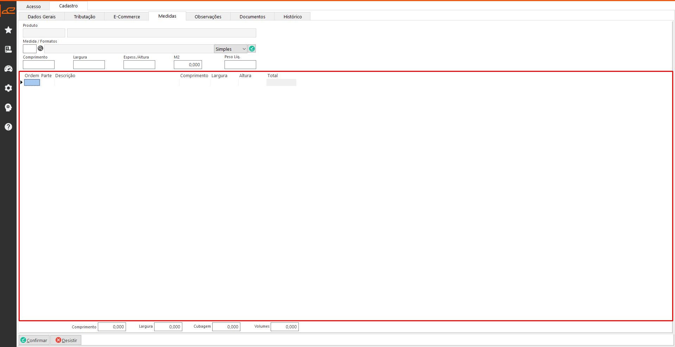The width and height of the screenshot is (675, 347).
Task: Focus the Peso Líq. input field
Action: pyautogui.click(x=240, y=65)
